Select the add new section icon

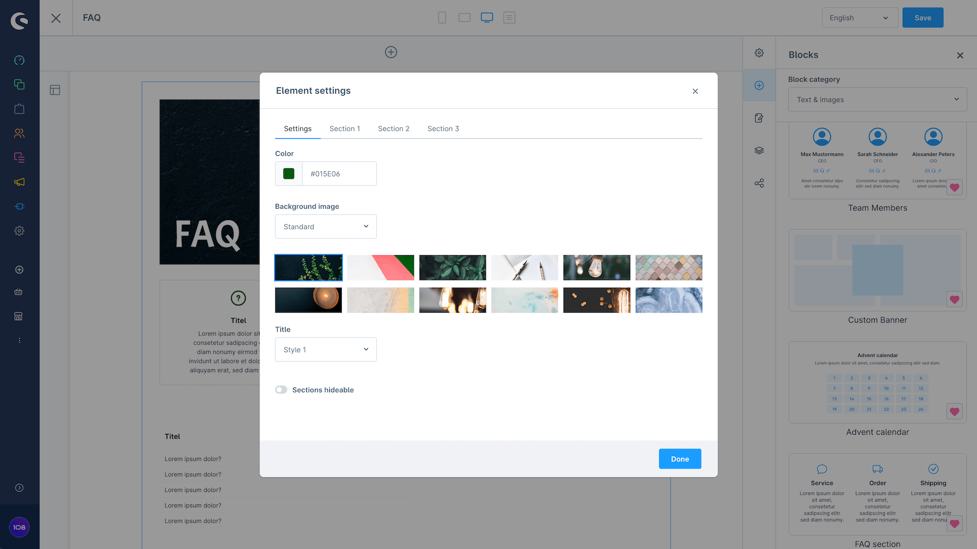point(390,52)
